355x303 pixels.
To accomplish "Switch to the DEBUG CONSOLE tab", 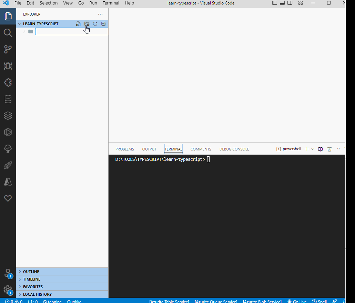I will [234, 149].
